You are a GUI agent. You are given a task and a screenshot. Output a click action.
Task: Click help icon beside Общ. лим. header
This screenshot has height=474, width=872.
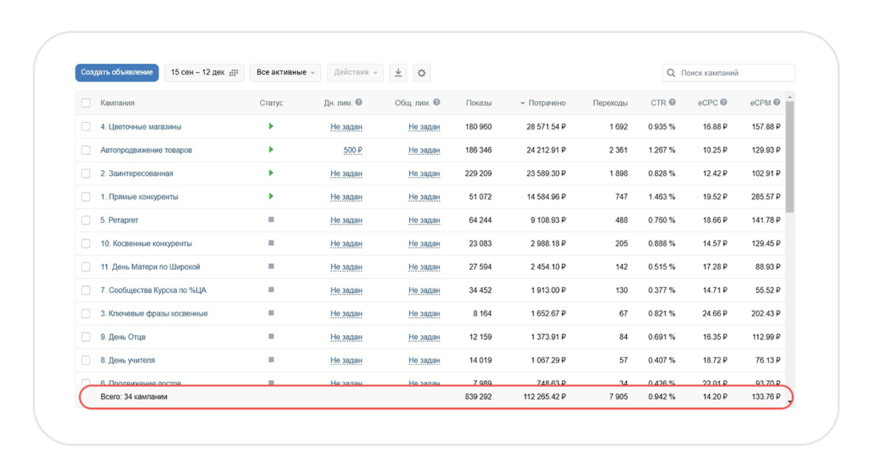[436, 103]
